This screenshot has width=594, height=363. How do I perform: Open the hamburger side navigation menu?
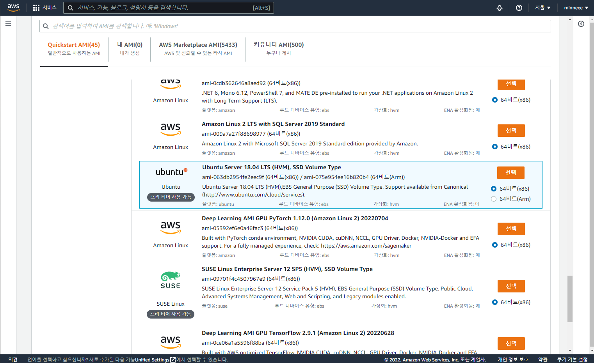click(x=8, y=24)
